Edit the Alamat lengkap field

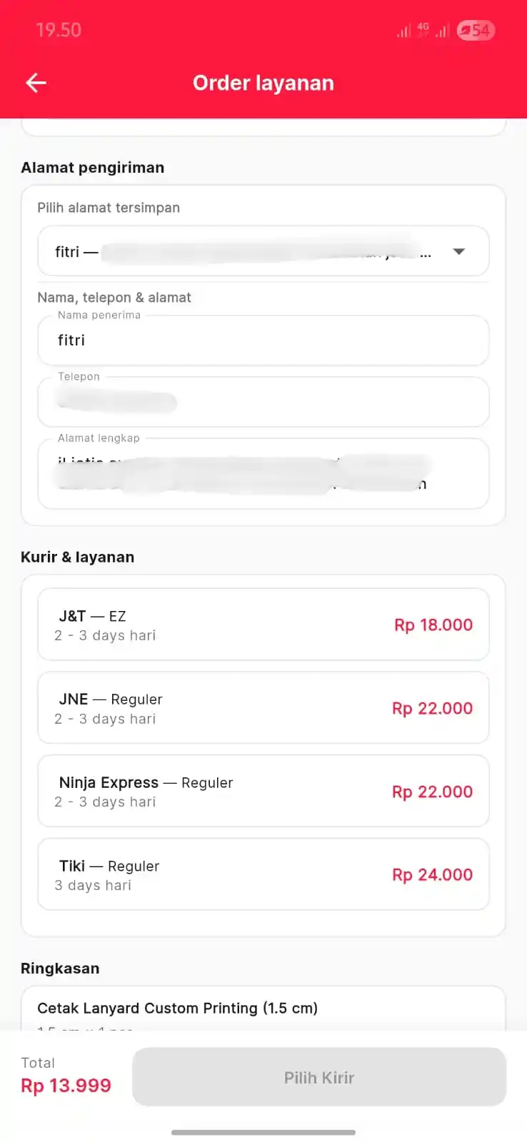pyautogui.click(x=263, y=473)
